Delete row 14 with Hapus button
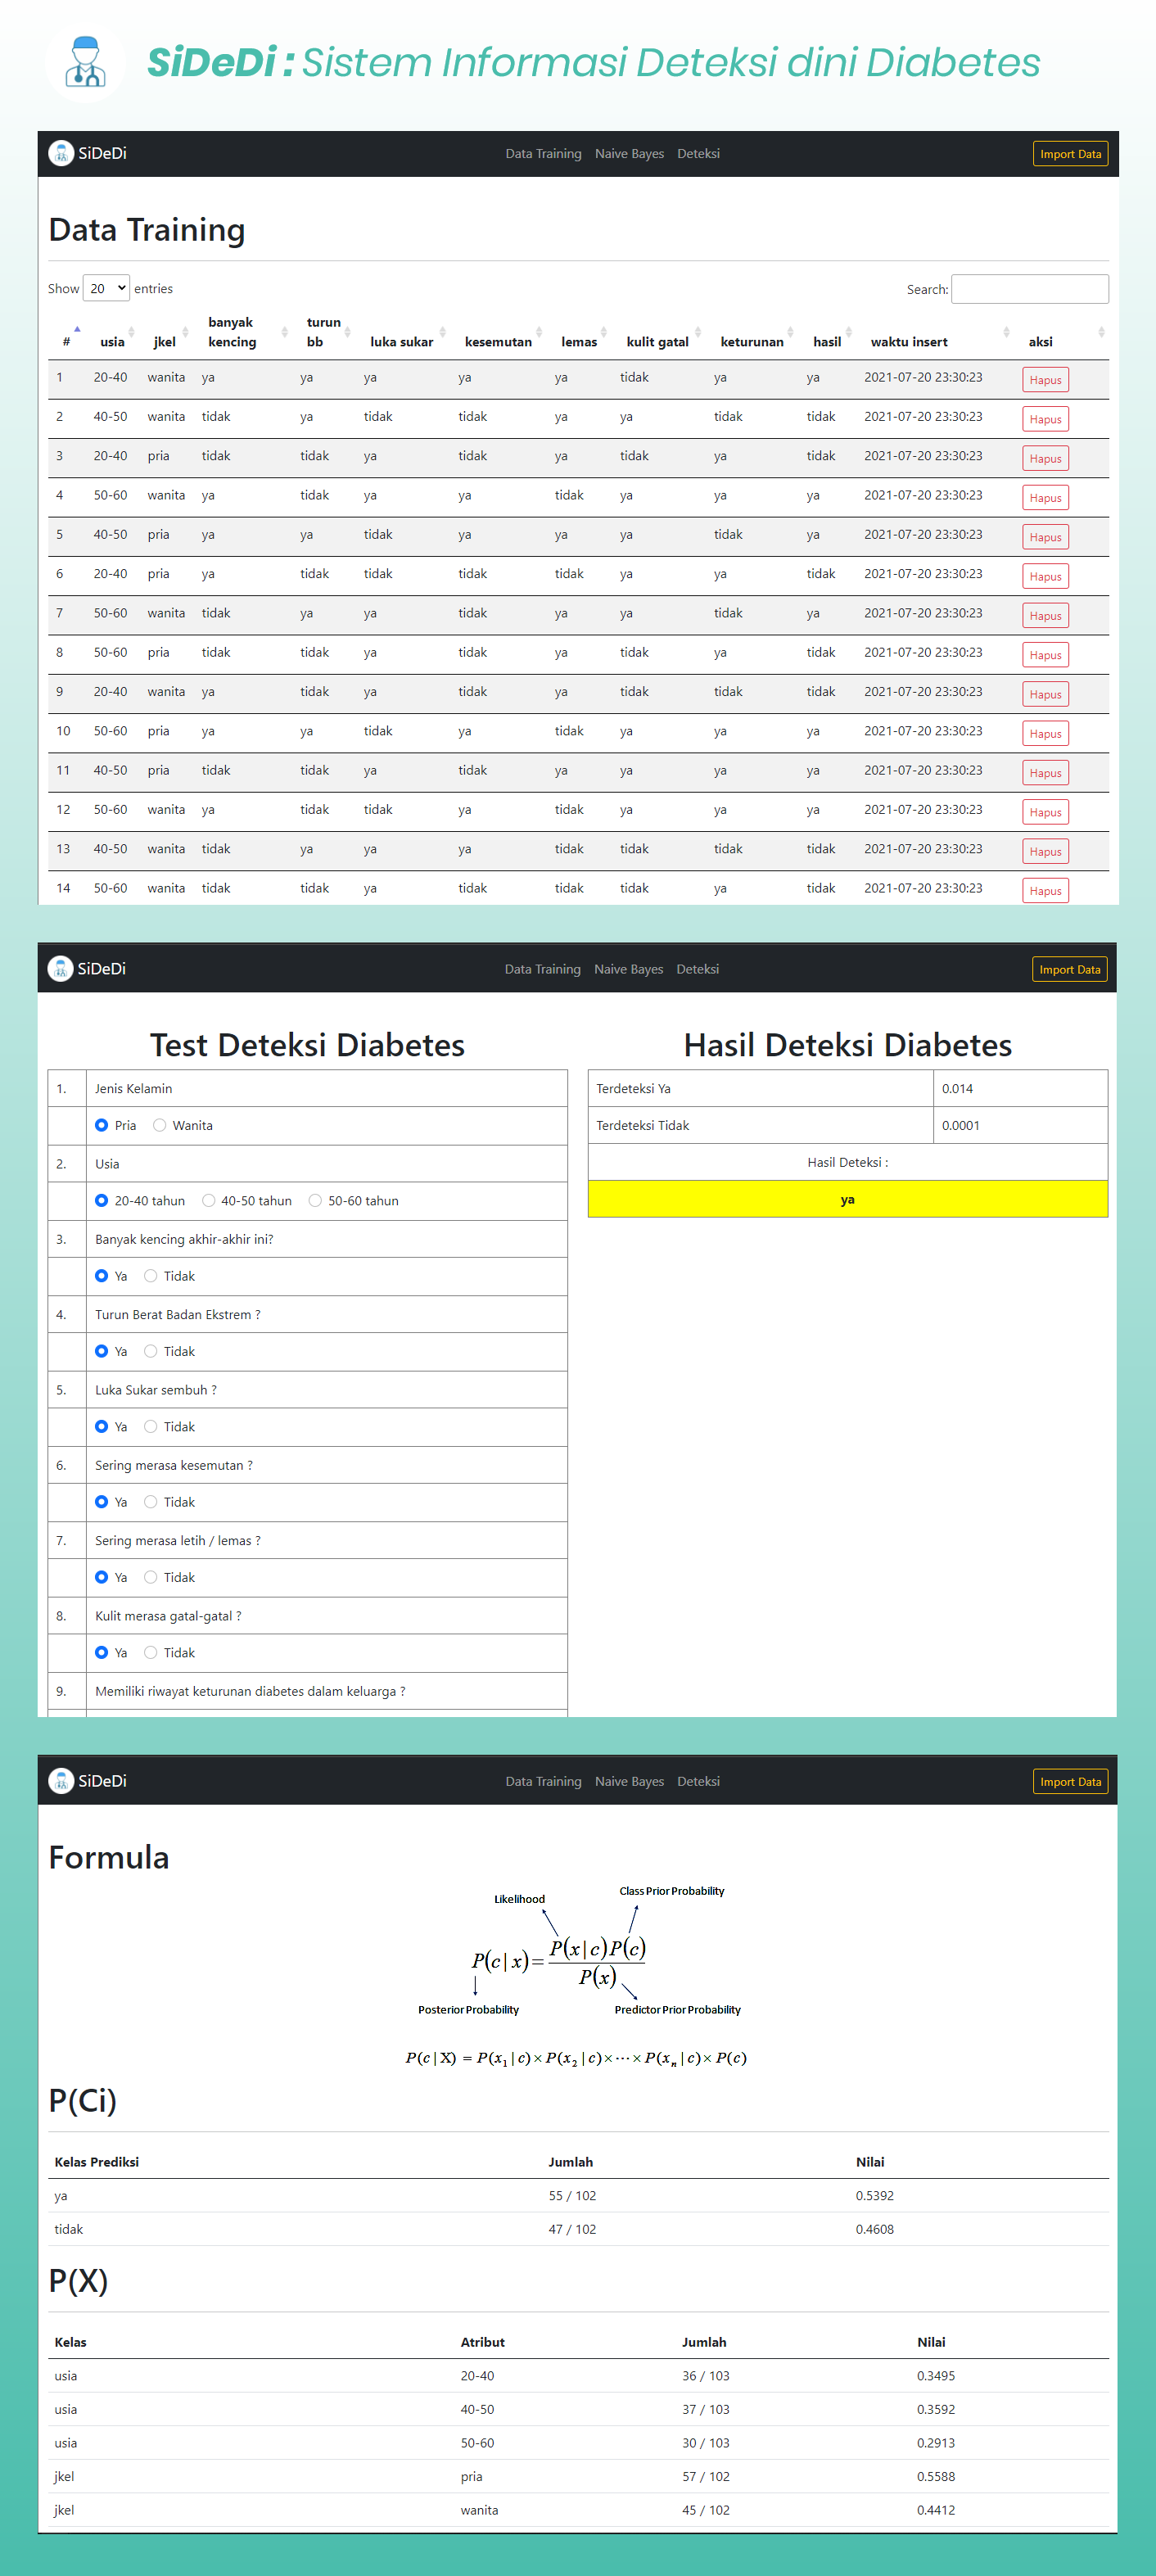1156x2576 pixels. [1045, 890]
